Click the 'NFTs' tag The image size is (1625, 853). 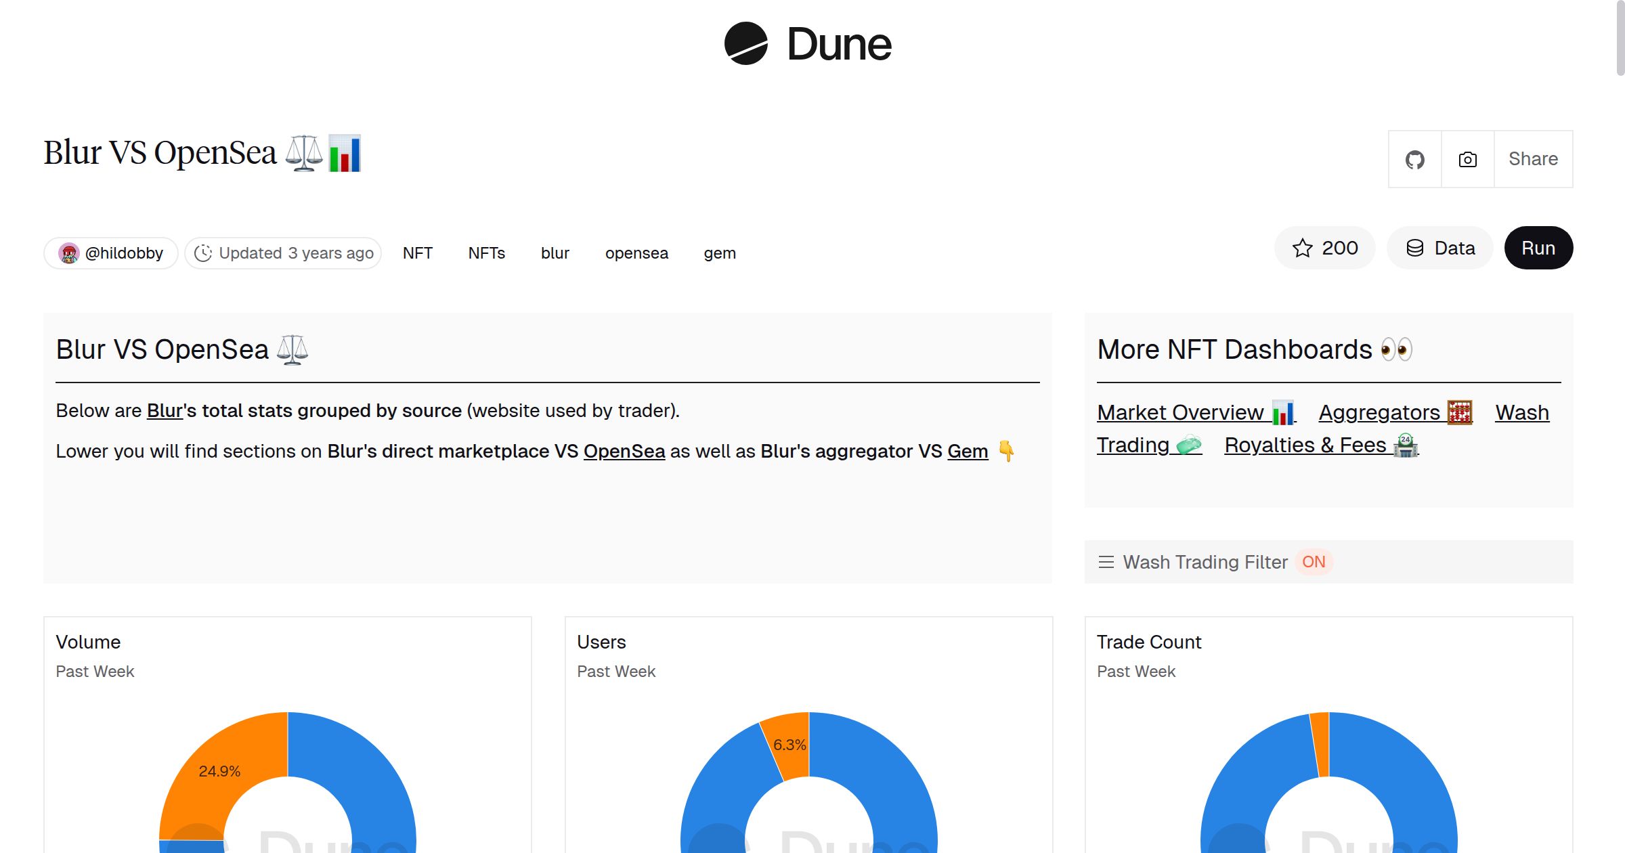tap(486, 253)
